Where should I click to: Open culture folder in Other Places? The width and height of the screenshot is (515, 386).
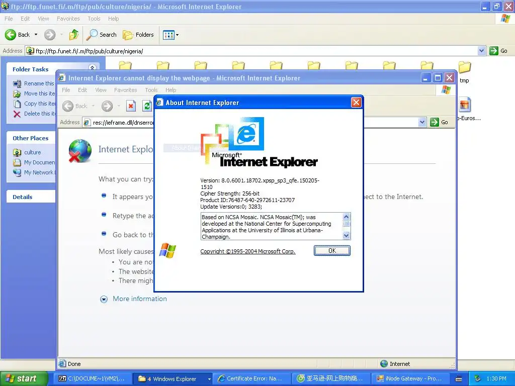tap(27, 152)
